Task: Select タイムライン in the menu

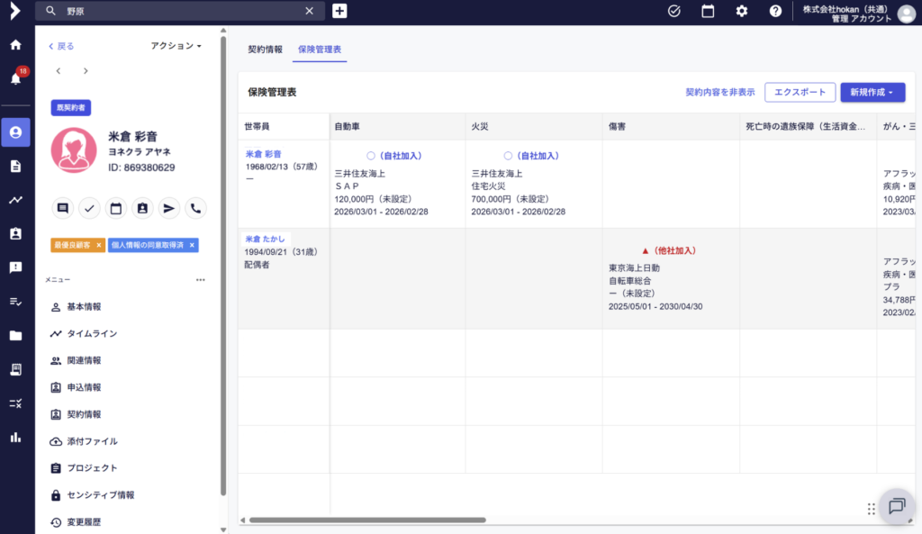Action: point(92,333)
